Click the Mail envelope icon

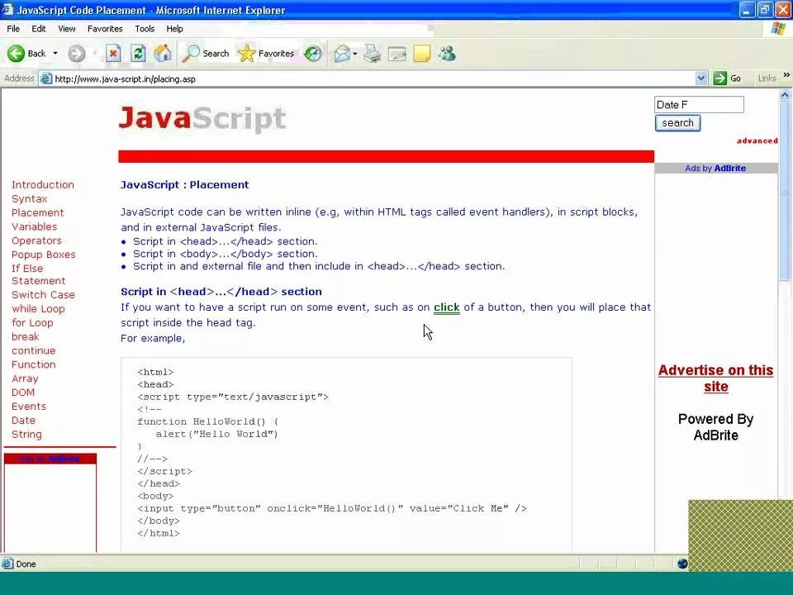click(x=342, y=53)
